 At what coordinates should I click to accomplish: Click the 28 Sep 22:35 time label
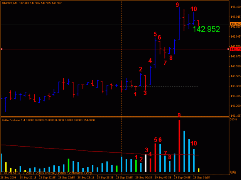(47, 178)
